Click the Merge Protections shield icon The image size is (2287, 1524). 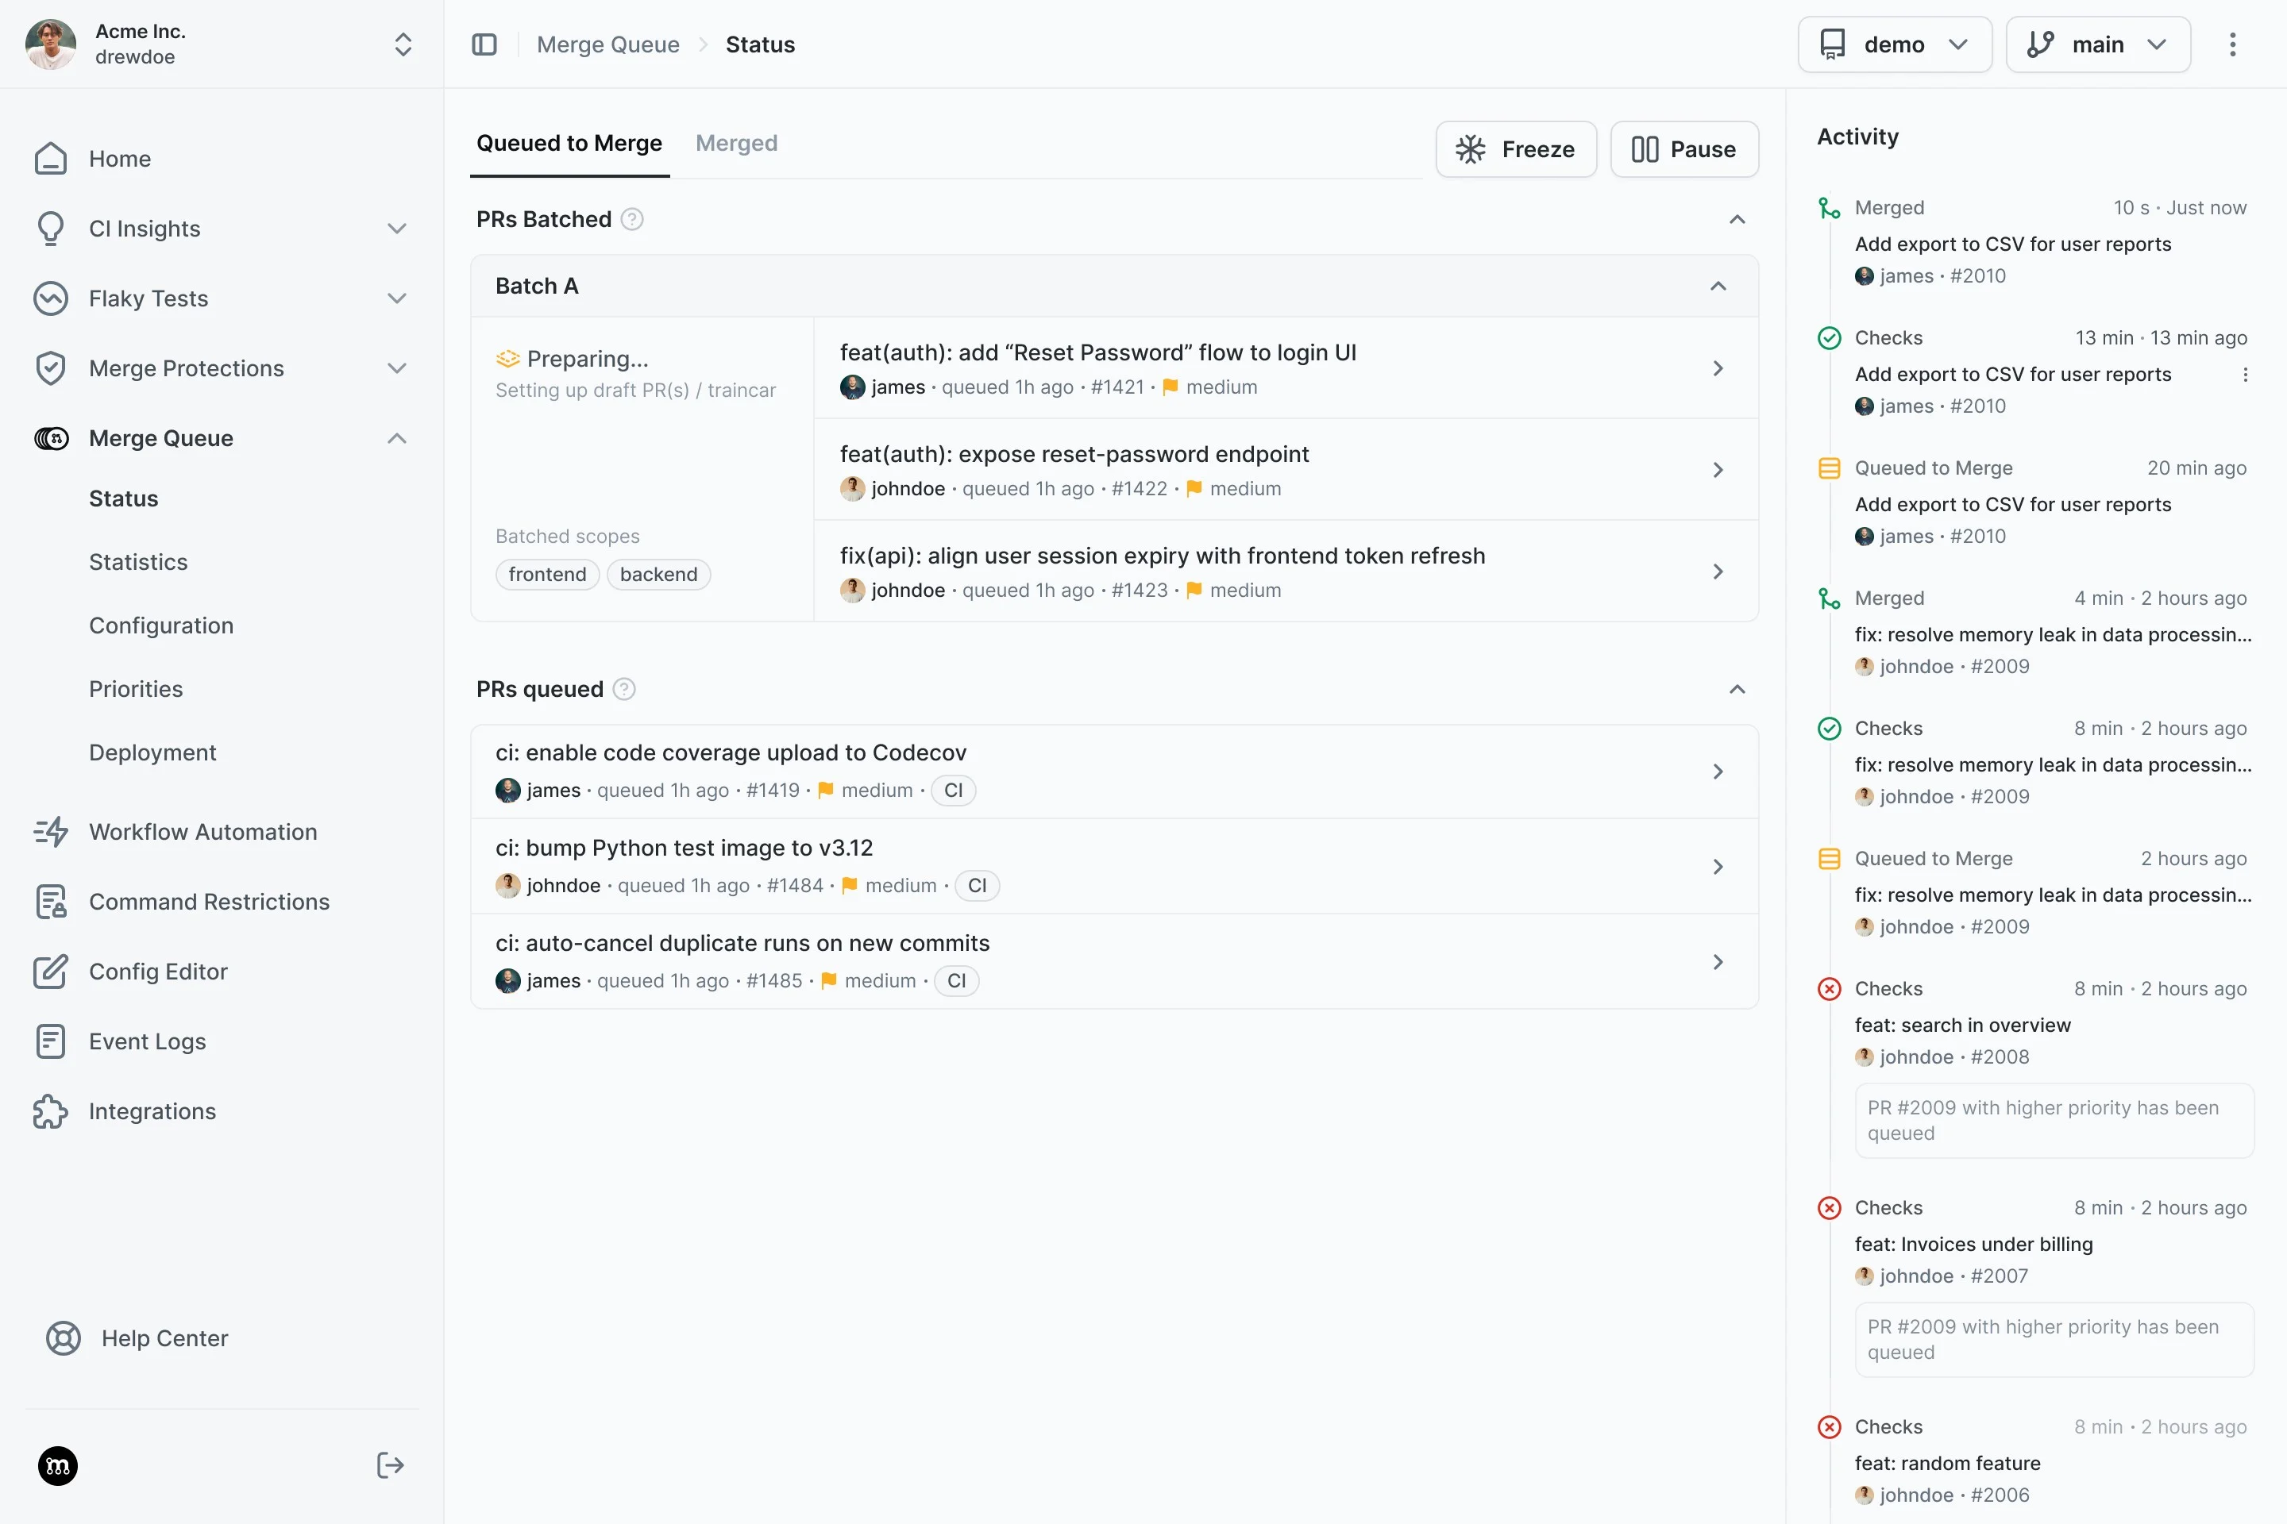click(51, 368)
